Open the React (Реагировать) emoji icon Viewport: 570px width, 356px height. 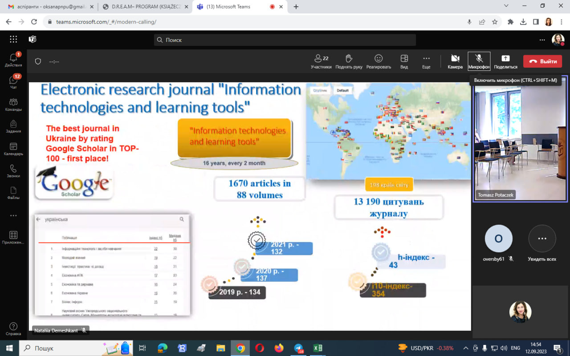[379, 61]
